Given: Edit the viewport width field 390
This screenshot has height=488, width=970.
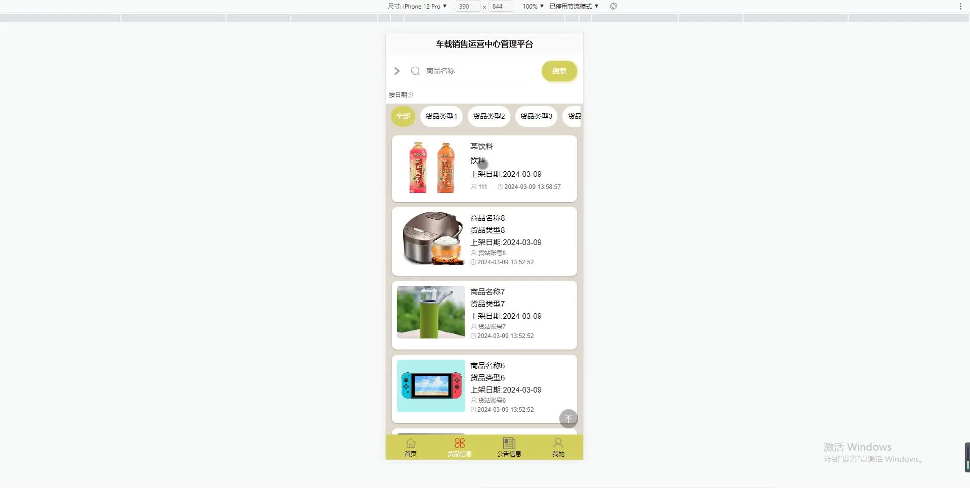Looking at the screenshot, I should [x=467, y=7].
